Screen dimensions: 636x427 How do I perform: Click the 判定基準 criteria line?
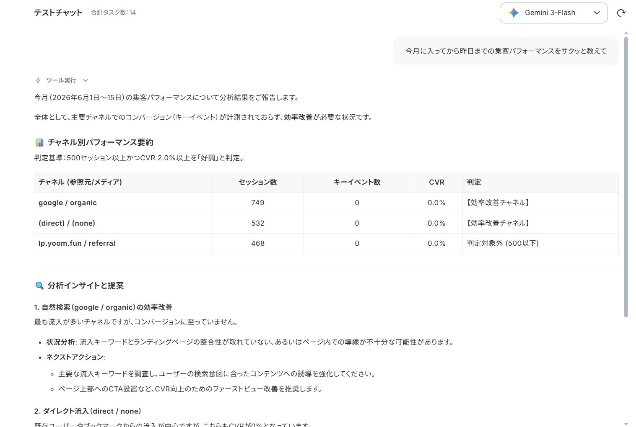click(140, 158)
